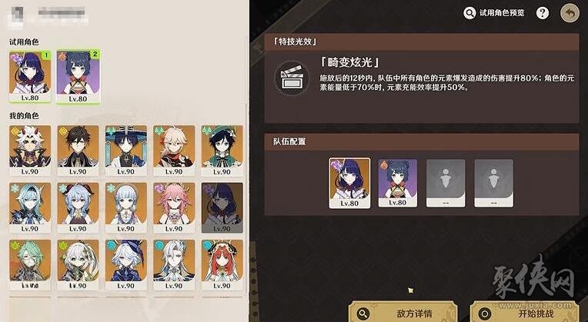Click 开始挑战 start challenge button
Viewport: 588px width, 322px height.
pyautogui.click(x=525, y=311)
